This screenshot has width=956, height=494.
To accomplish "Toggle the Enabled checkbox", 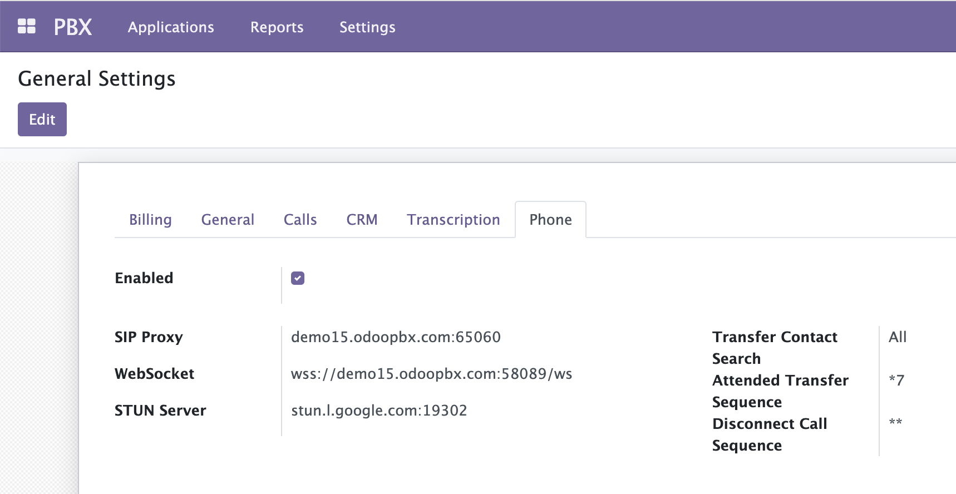I will 298,278.
